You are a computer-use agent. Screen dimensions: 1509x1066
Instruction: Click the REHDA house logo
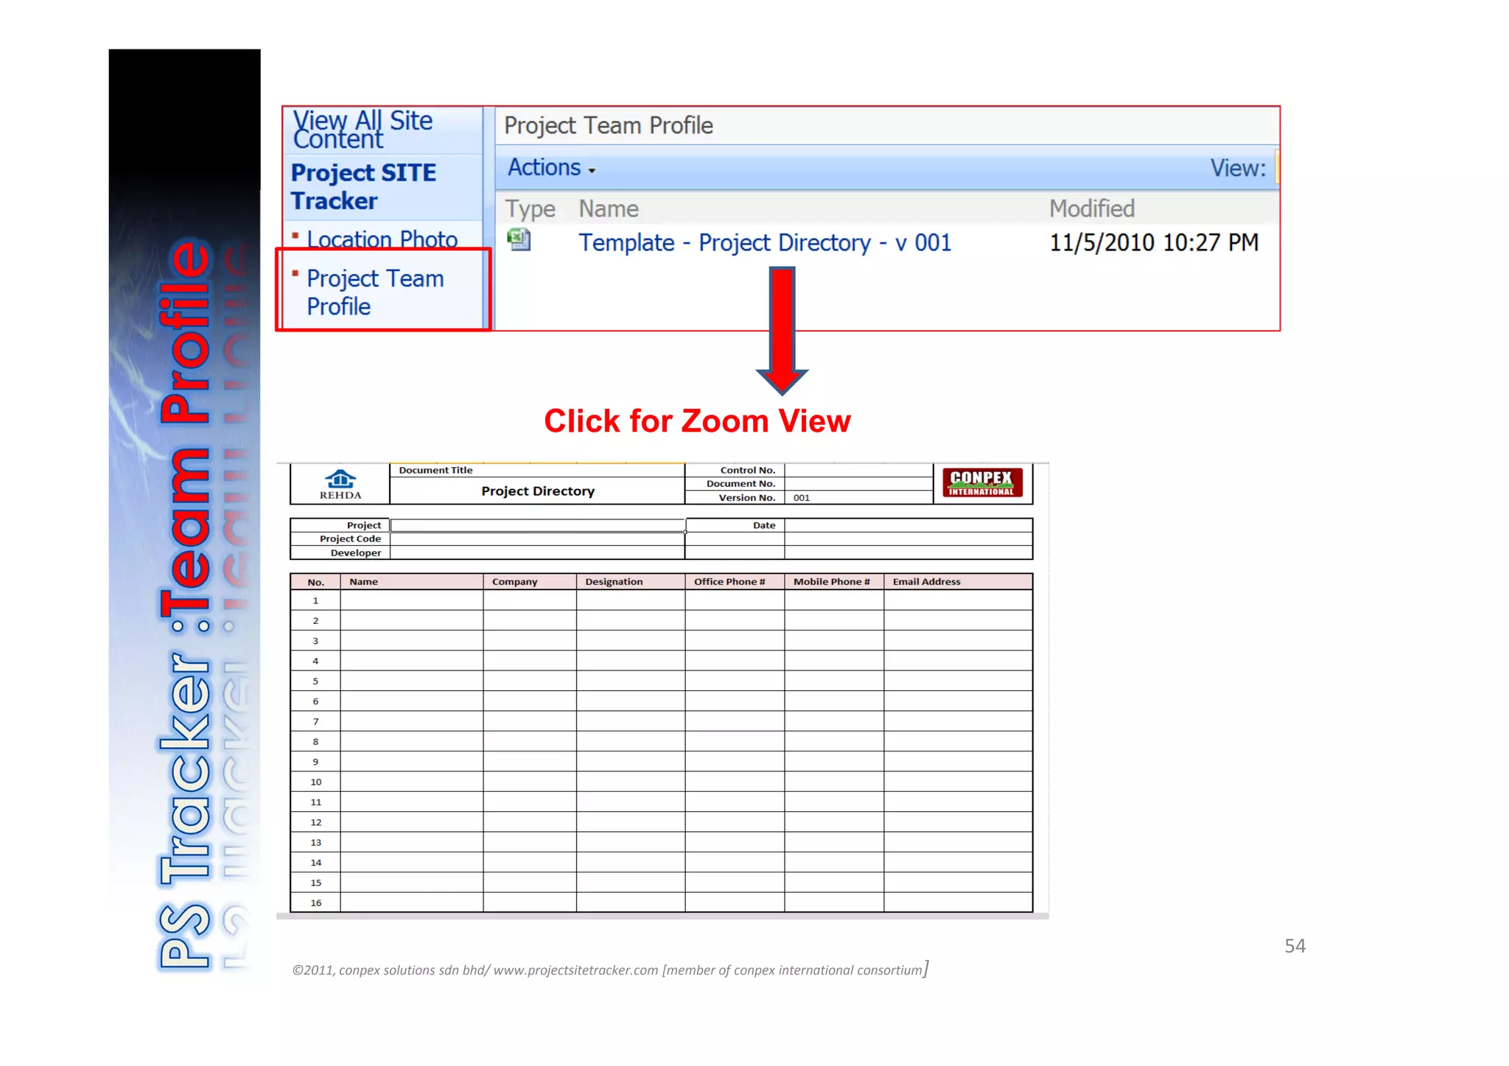[340, 480]
